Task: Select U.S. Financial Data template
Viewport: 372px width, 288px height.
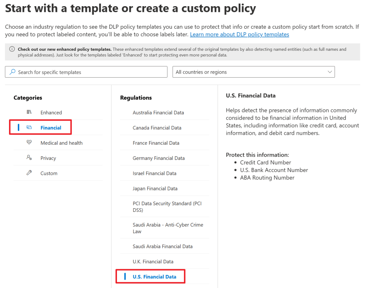Action: (154, 277)
